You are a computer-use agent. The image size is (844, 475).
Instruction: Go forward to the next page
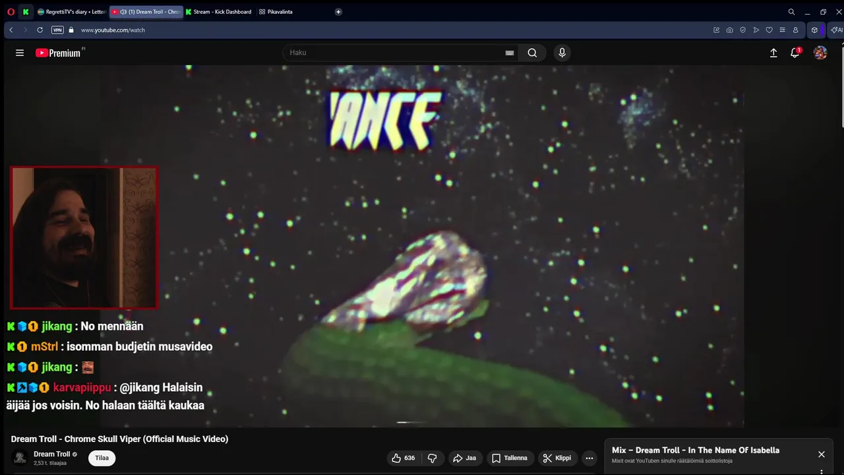point(25,30)
